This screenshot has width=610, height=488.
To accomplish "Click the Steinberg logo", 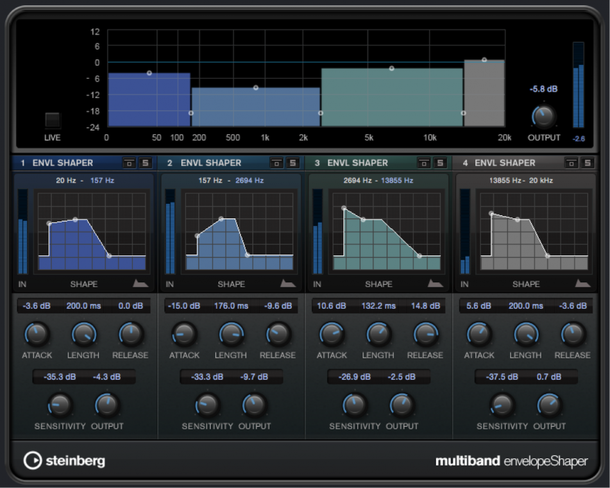I will [64, 461].
